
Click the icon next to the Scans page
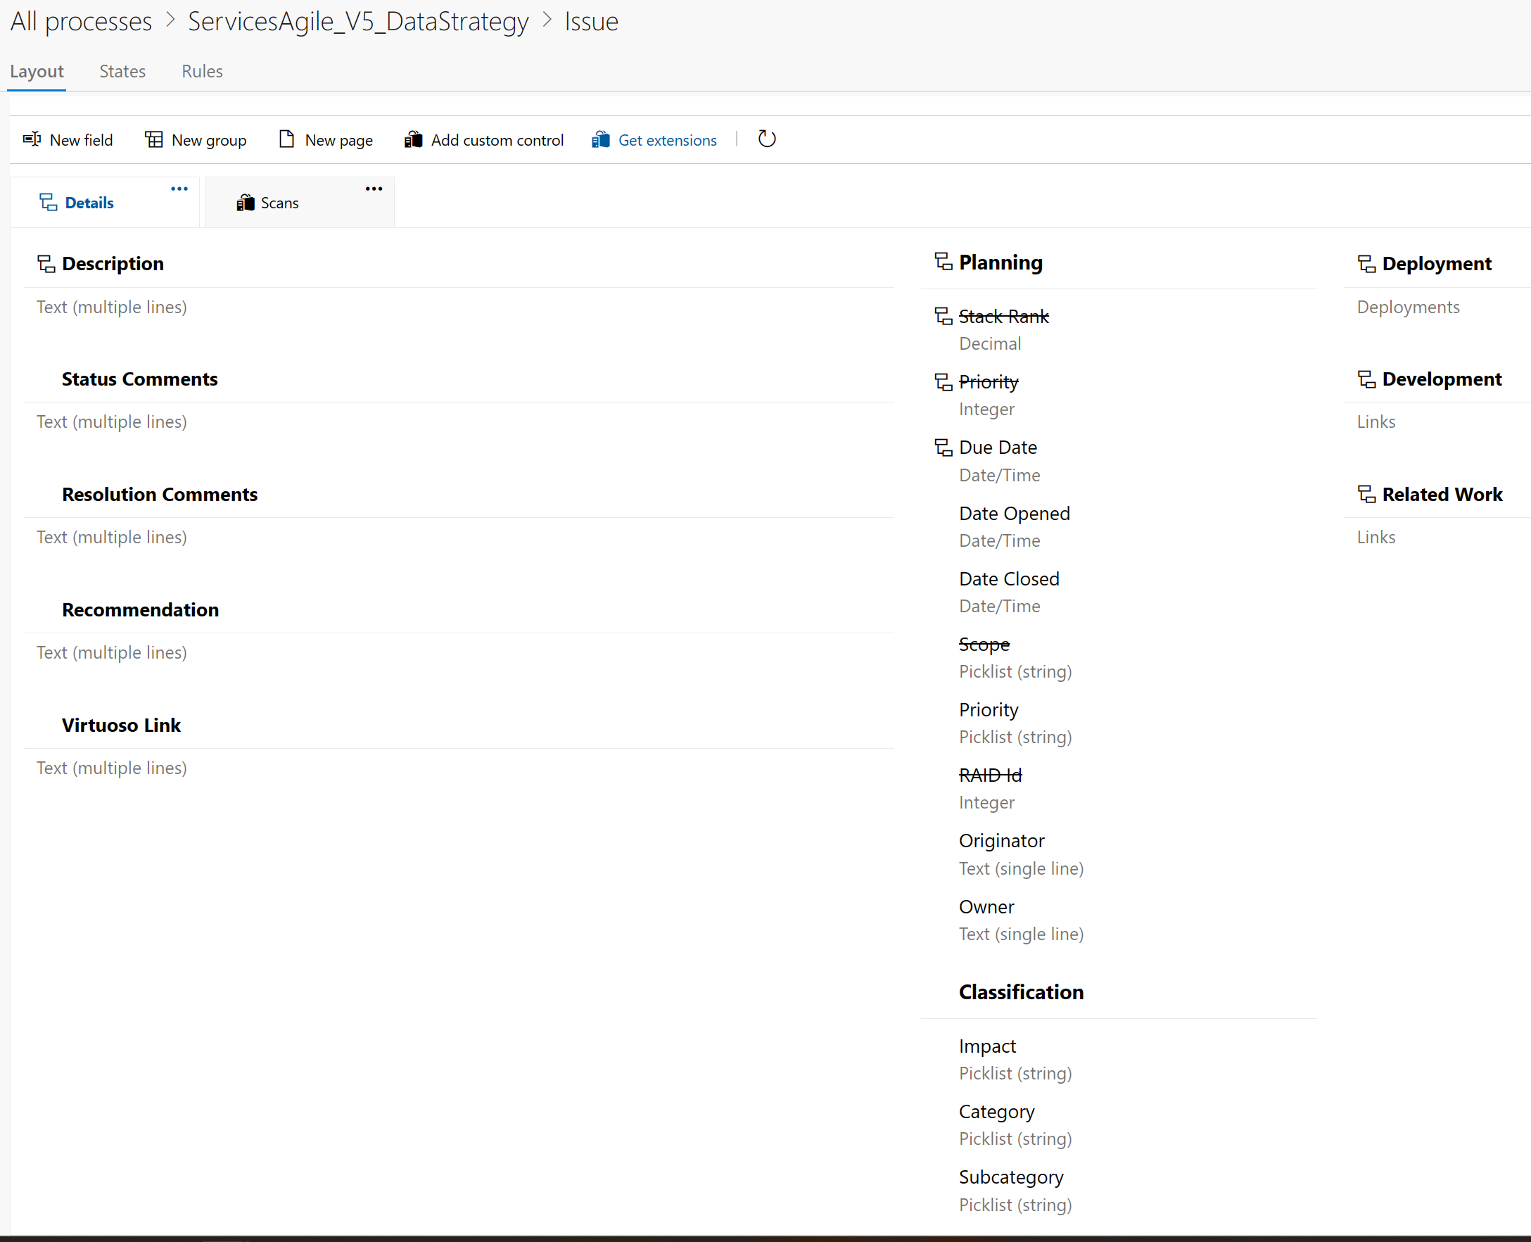[246, 203]
